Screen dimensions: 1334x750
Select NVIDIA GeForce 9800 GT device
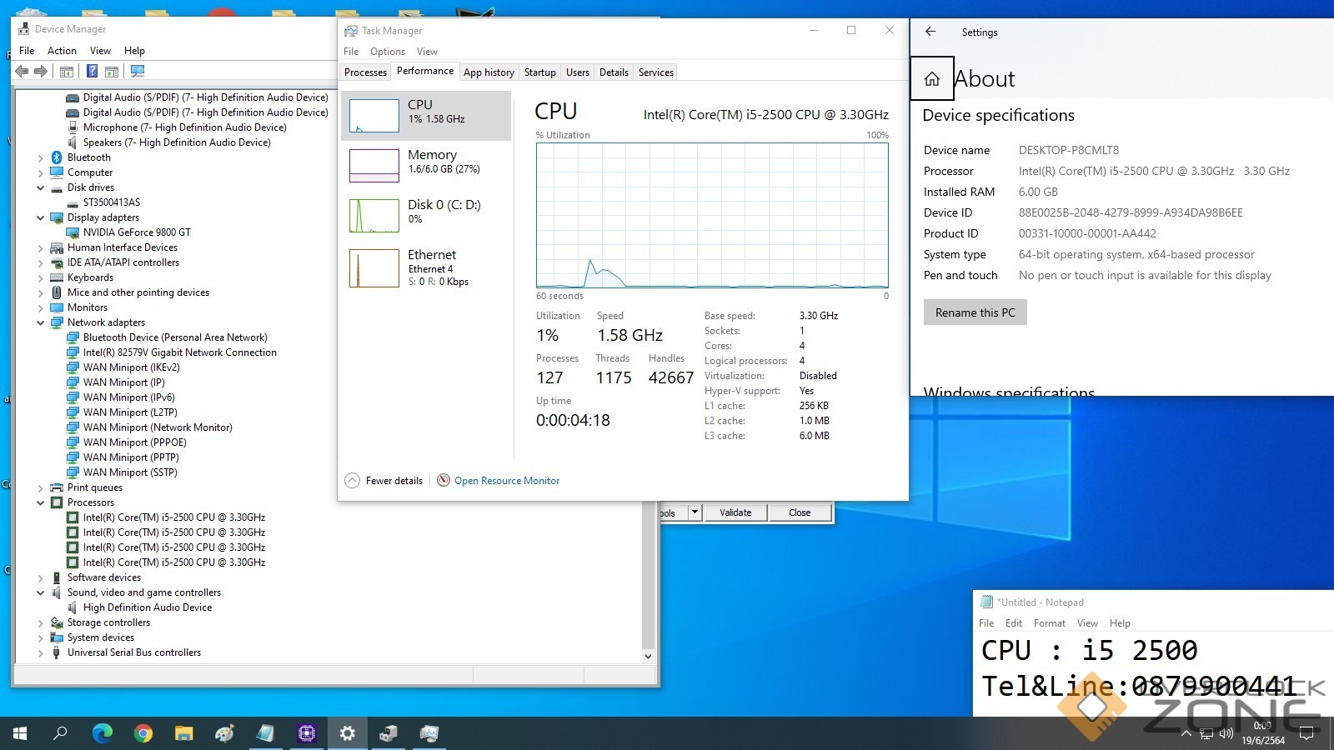pyautogui.click(x=137, y=232)
